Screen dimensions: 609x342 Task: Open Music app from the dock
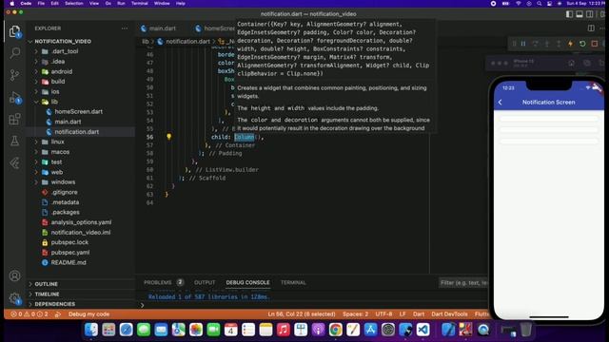[x=284, y=330]
